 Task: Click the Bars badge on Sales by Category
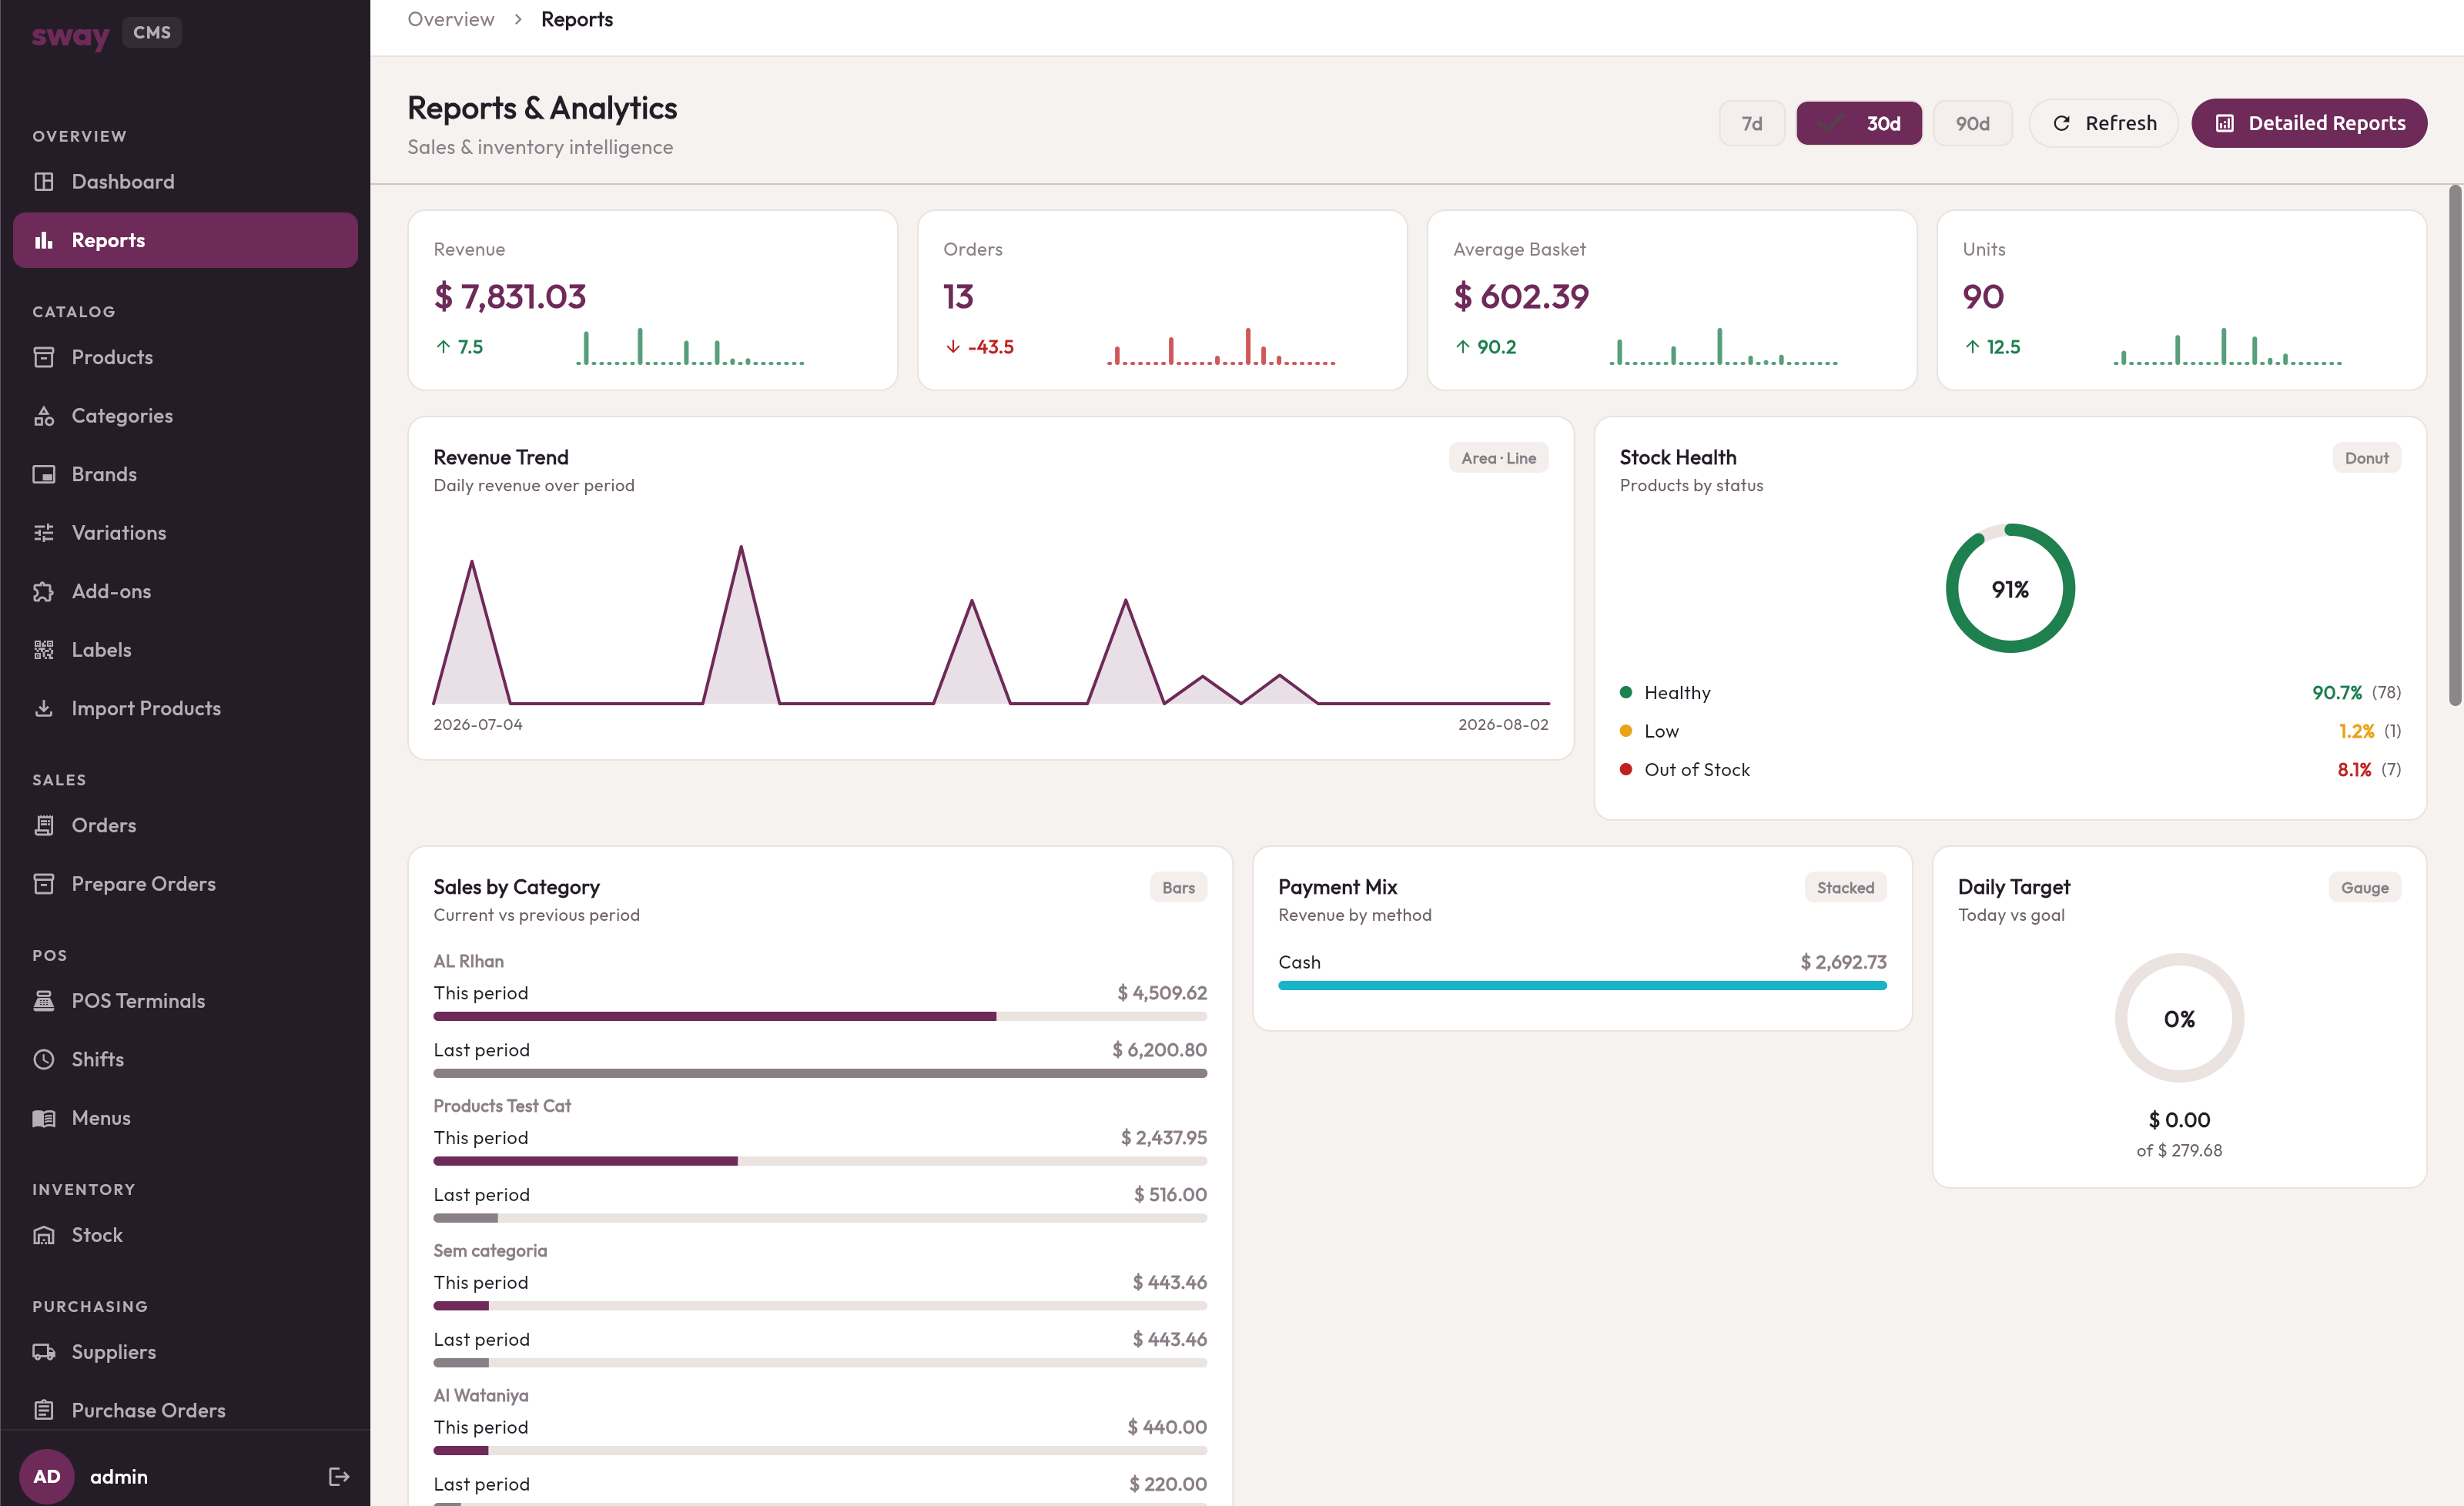(1178, 887)
